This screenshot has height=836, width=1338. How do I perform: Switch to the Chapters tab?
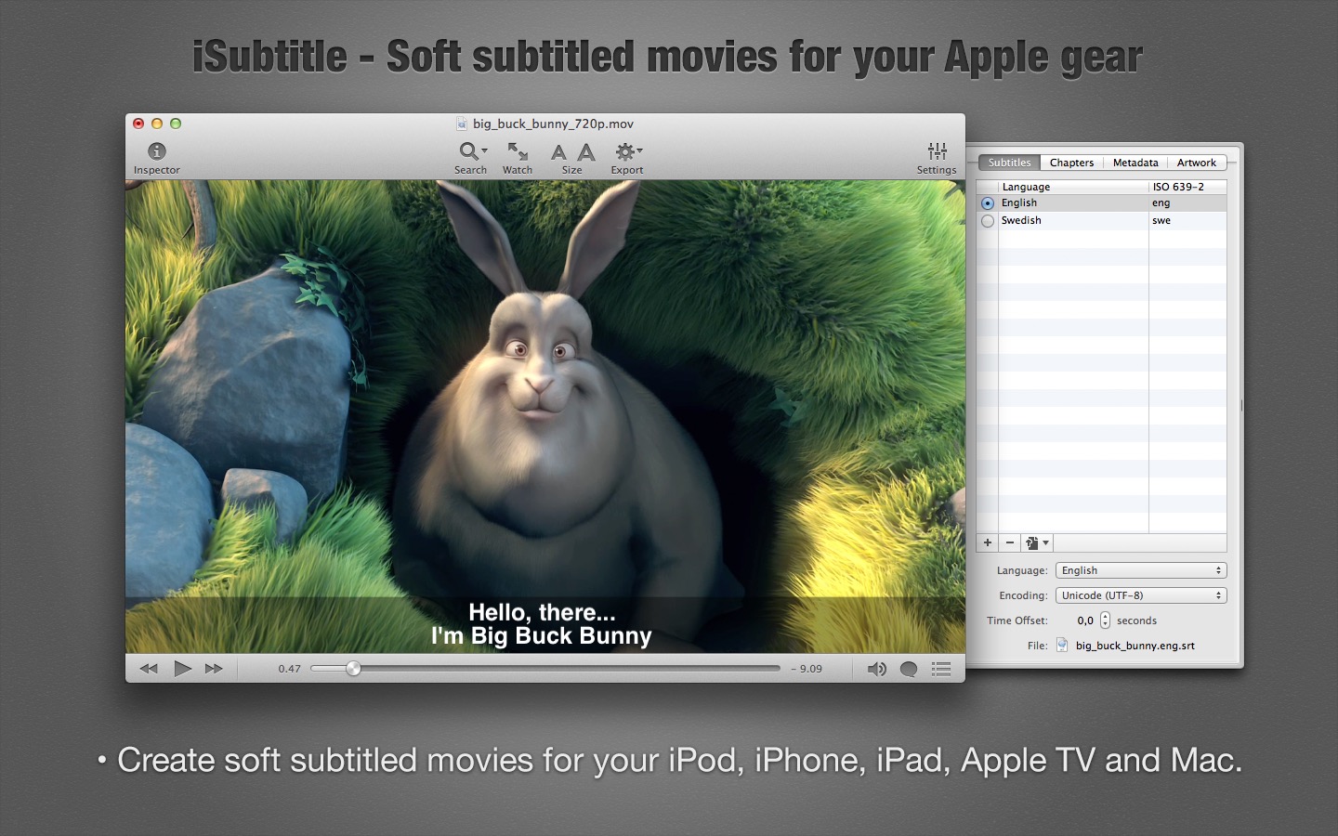[x=1071, y=163]
